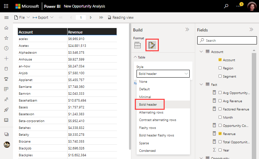This screenshot has width=259, height=159.
Task: Check the Avg Revenue field checkbox
Action: pos(220,101)
